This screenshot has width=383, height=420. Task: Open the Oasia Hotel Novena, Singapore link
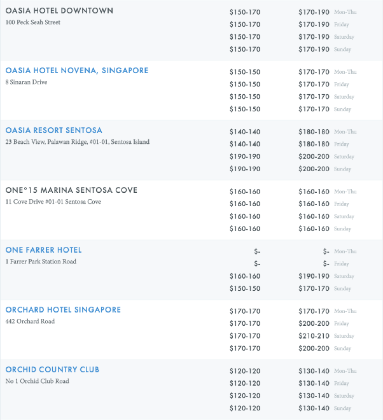pyautogui.click(x=76, y=71)
